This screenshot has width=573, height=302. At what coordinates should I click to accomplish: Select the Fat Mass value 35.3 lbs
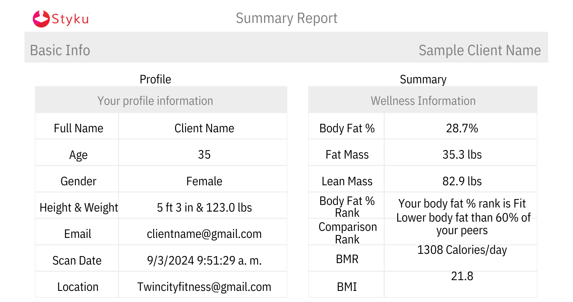[x=462, y=155]
